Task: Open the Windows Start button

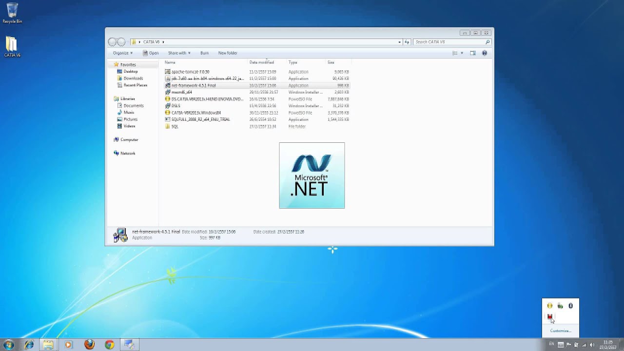Action: tap(8, 345)
